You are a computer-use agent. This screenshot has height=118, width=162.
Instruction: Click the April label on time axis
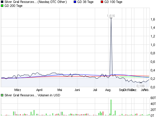39,90
